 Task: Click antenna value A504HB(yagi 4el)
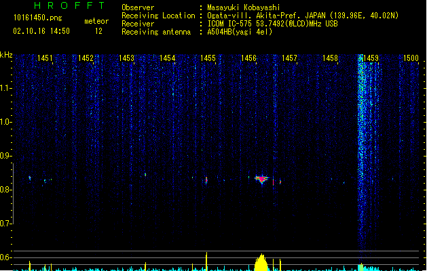tap(240, 32)
